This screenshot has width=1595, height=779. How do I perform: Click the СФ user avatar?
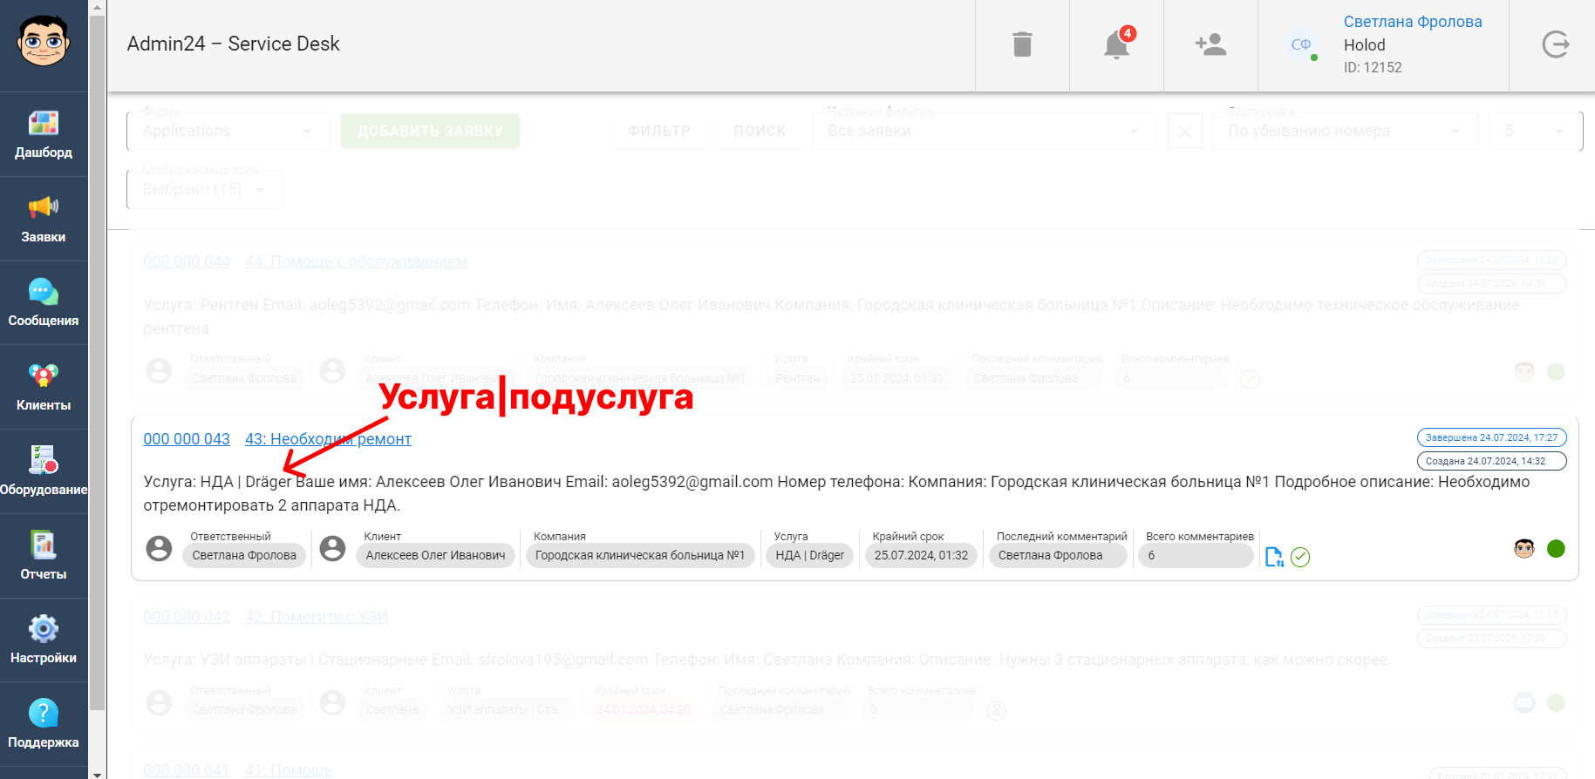(1301, 44)
